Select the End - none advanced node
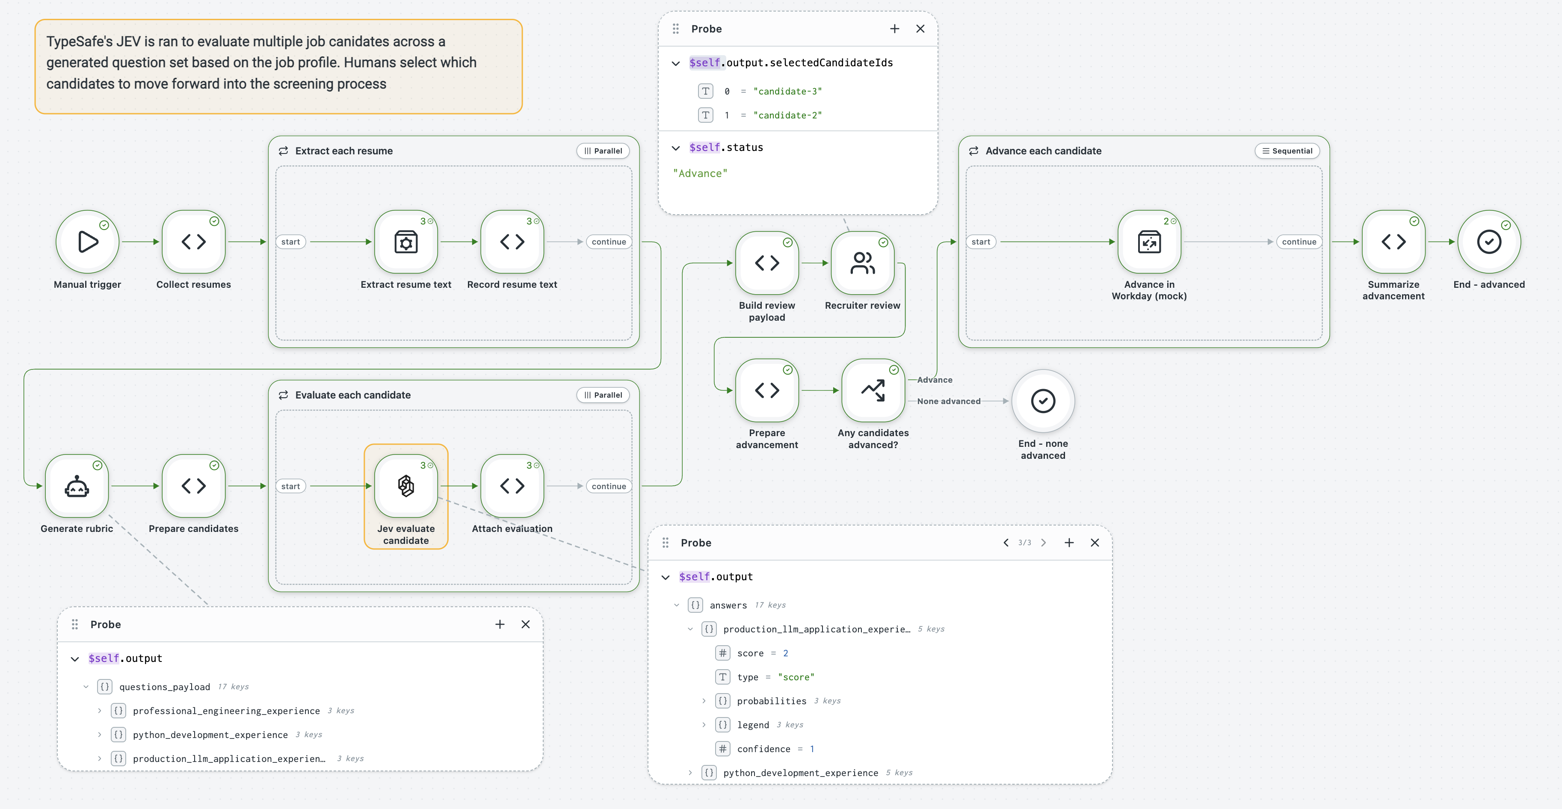The width and height of the screenshot is (1562, 809). pos(1043,401)
